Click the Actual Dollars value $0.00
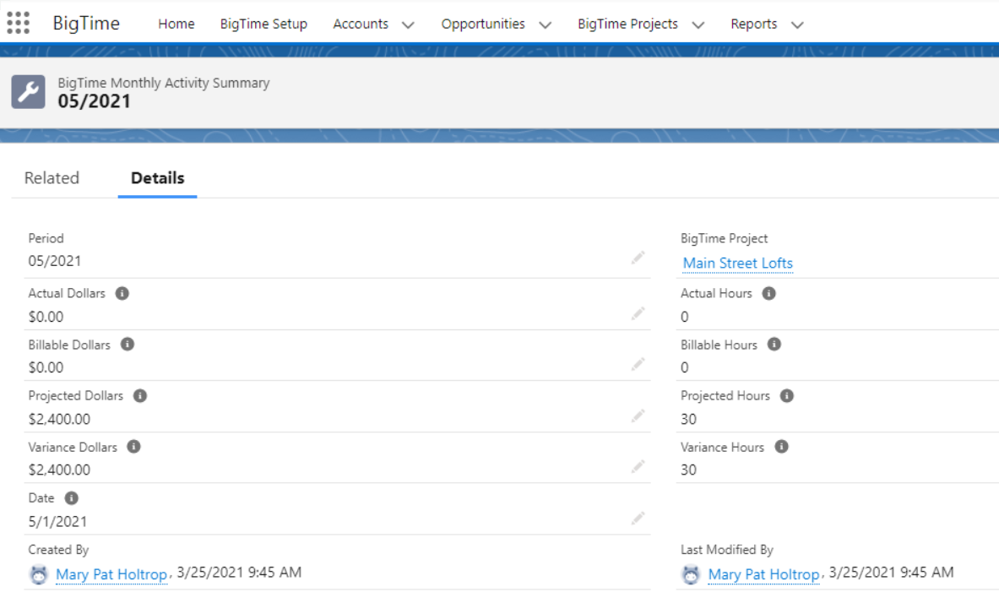999x614 pixels. (x=46, y=317)
